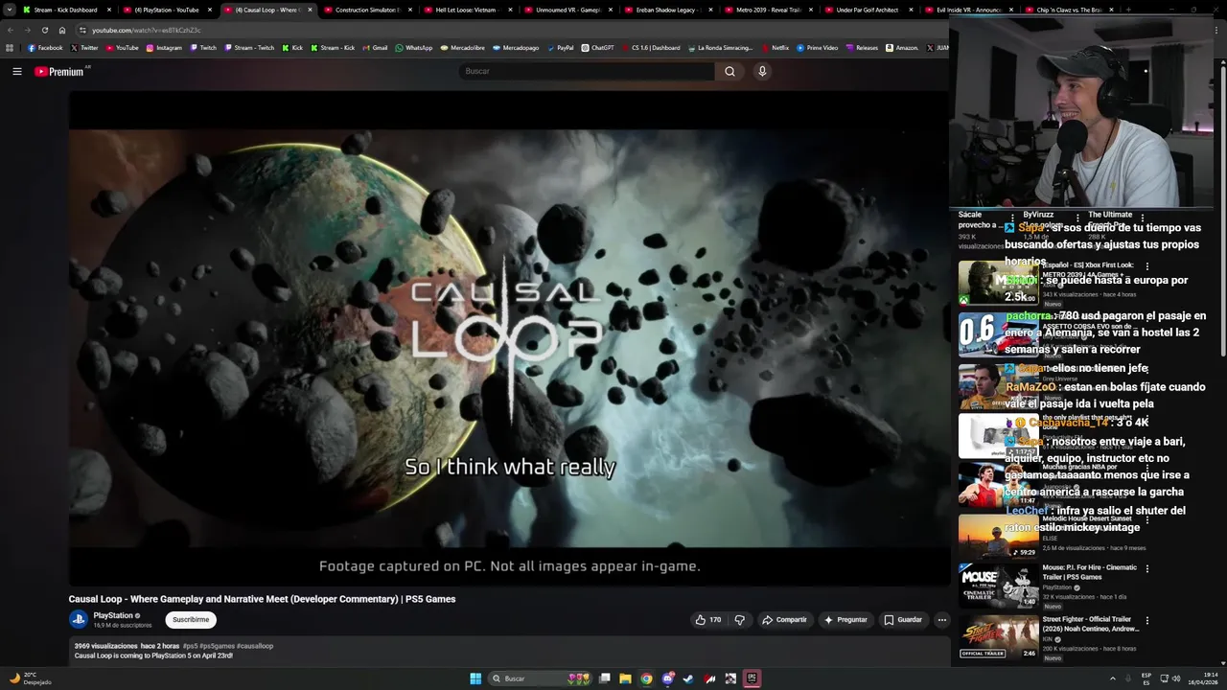Open the Instagram bookmark
This screenshot has height=690, width=1227.
coord(164,47)
